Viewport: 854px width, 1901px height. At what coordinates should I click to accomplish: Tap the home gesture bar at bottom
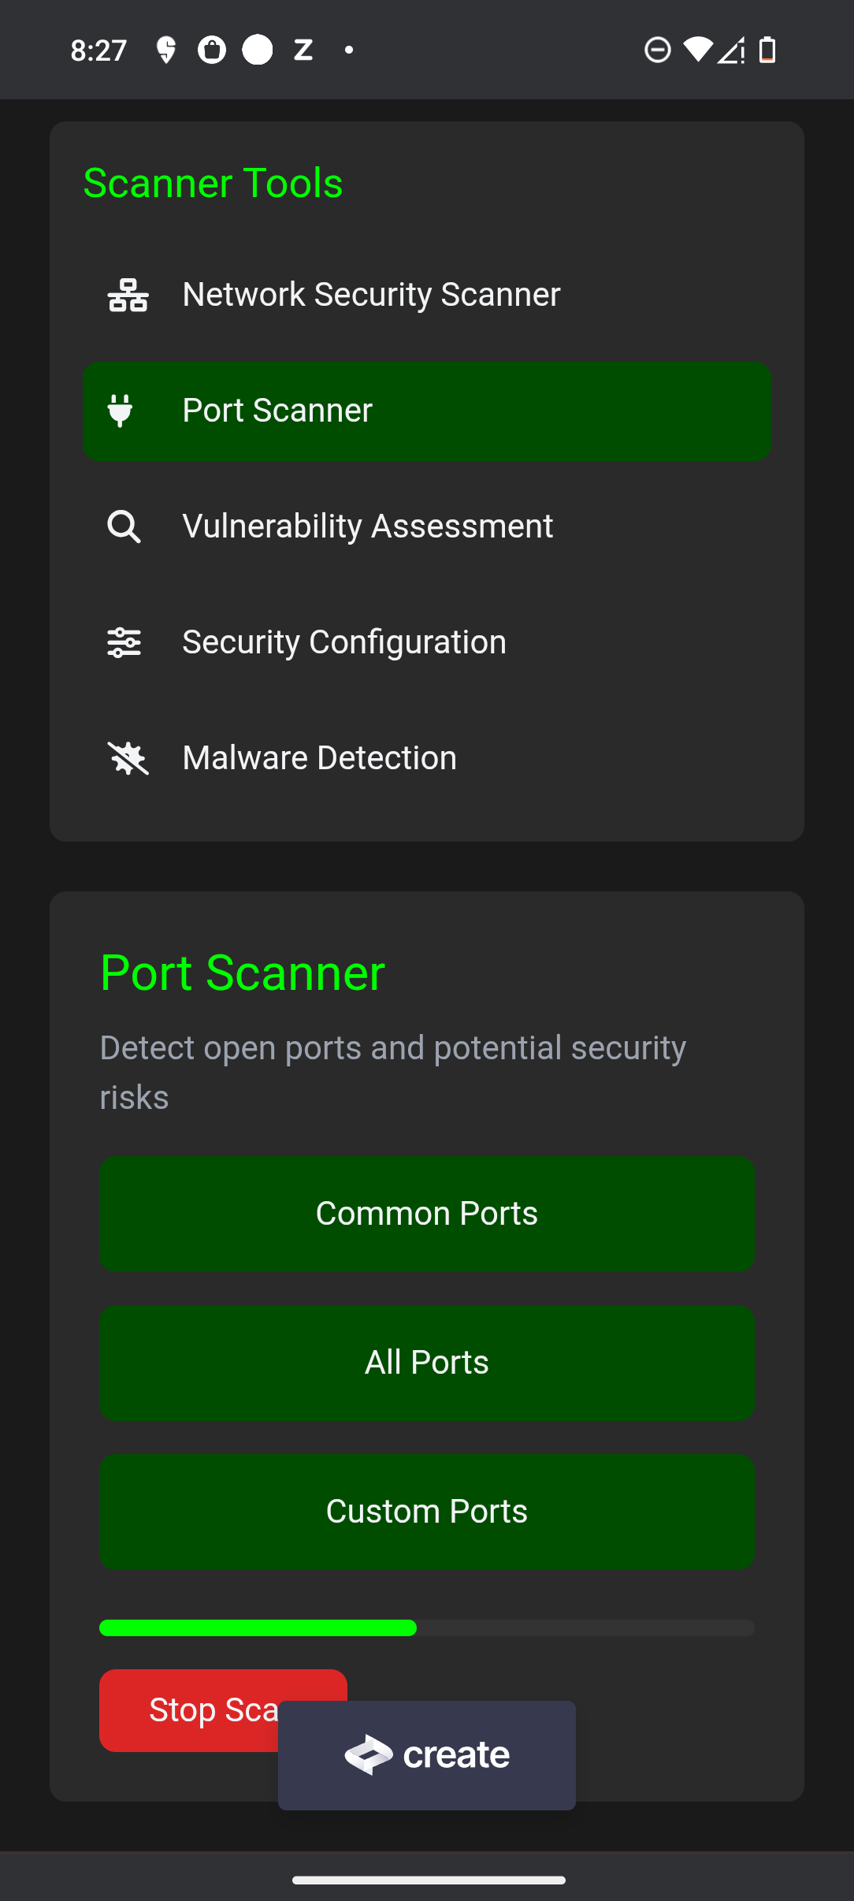click(x=428, y=1880)
